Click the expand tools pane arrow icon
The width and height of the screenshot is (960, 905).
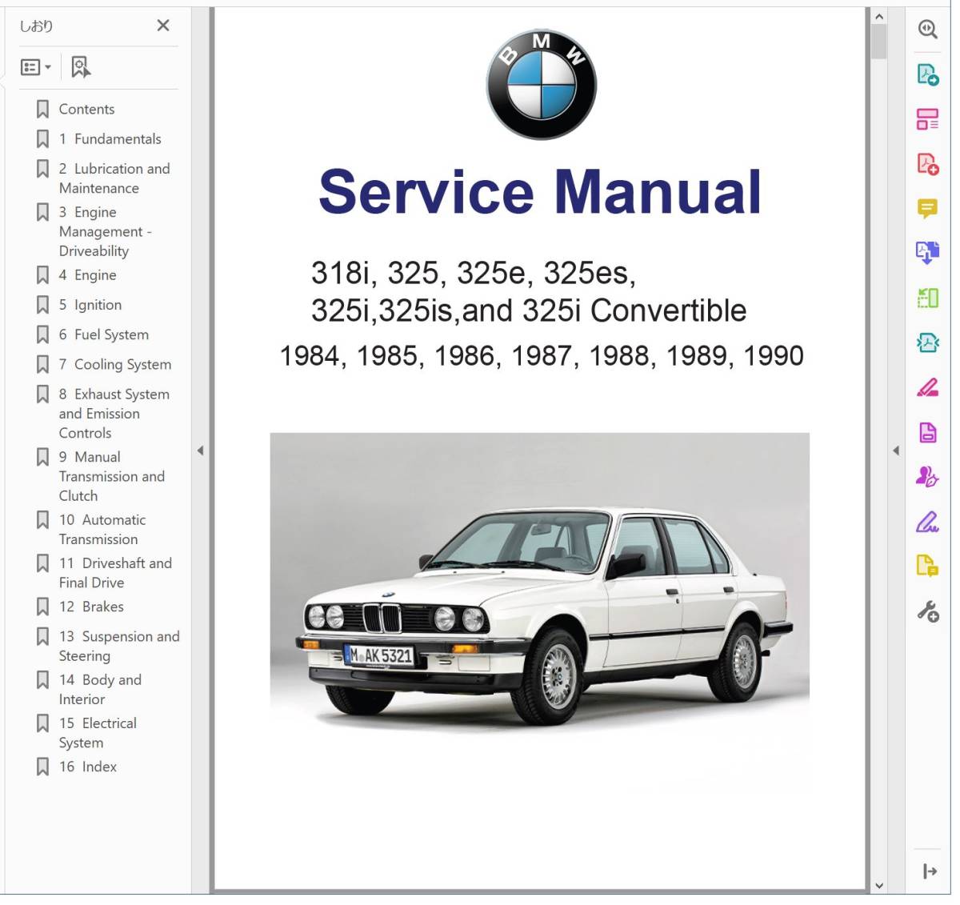[930, 871]
